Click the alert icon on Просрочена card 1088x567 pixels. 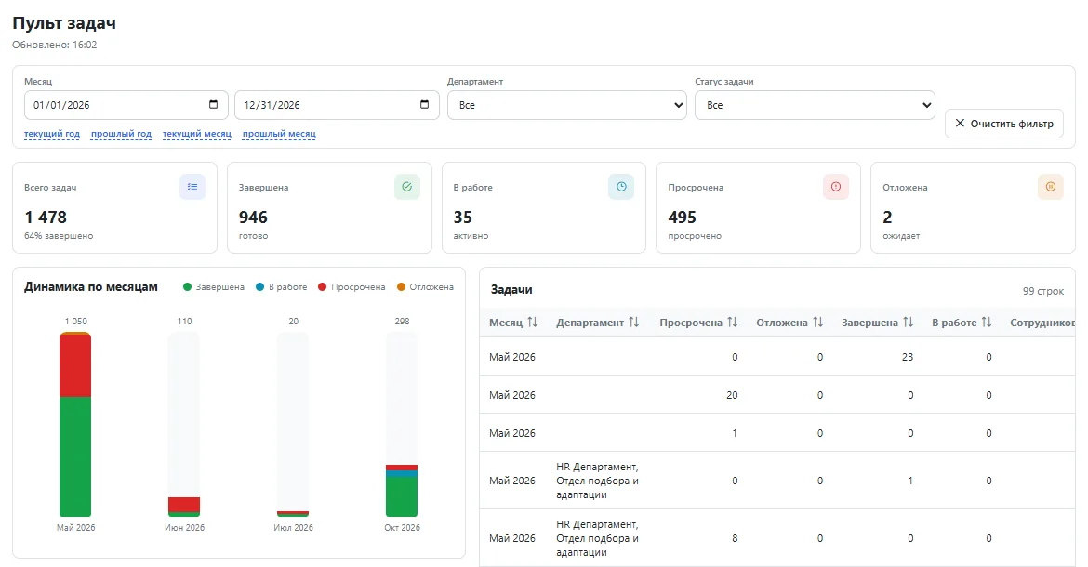tap(835, 187)
